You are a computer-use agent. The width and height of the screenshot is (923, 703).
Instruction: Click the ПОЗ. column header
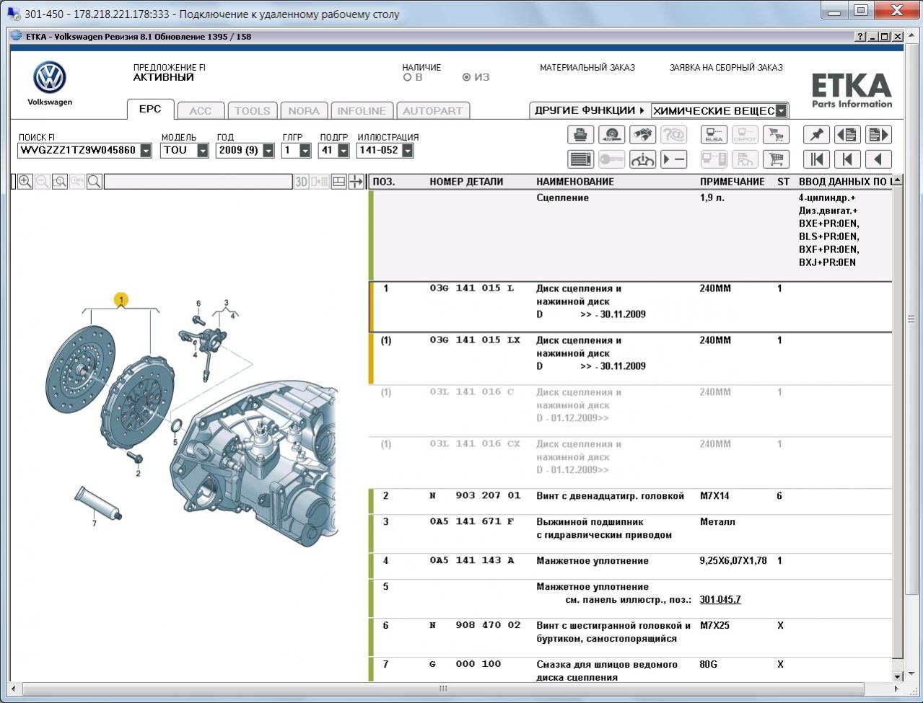pyautogui.click(x=384, y=182)
